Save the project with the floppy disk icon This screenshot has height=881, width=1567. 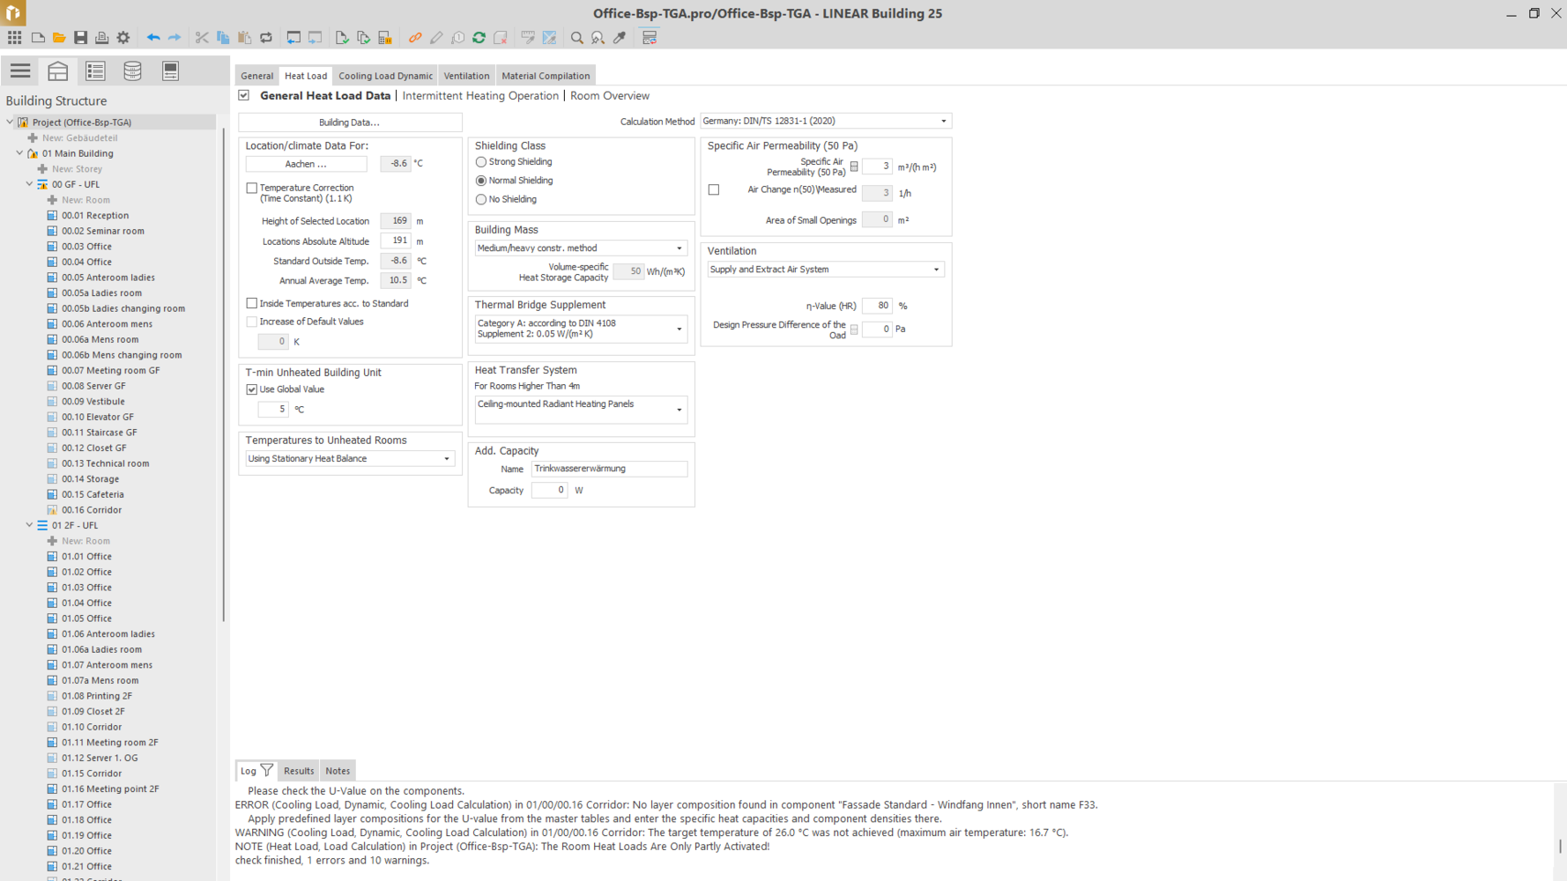[80, 38]
